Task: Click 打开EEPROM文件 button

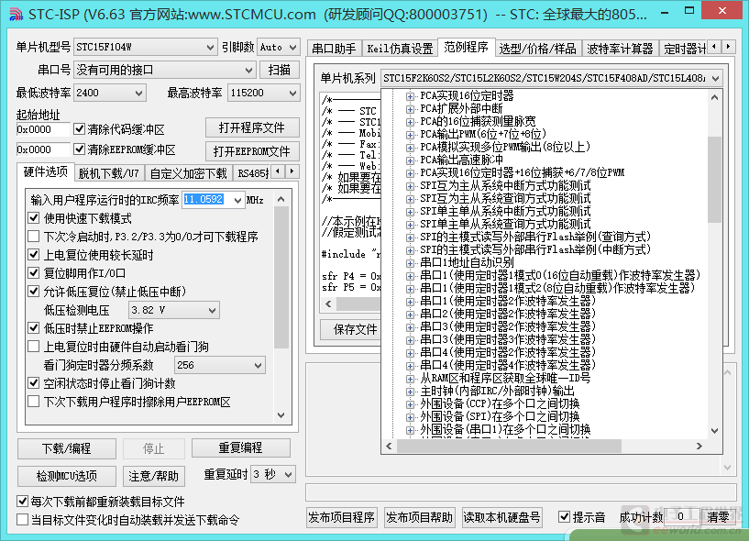Action: point(252,151)
